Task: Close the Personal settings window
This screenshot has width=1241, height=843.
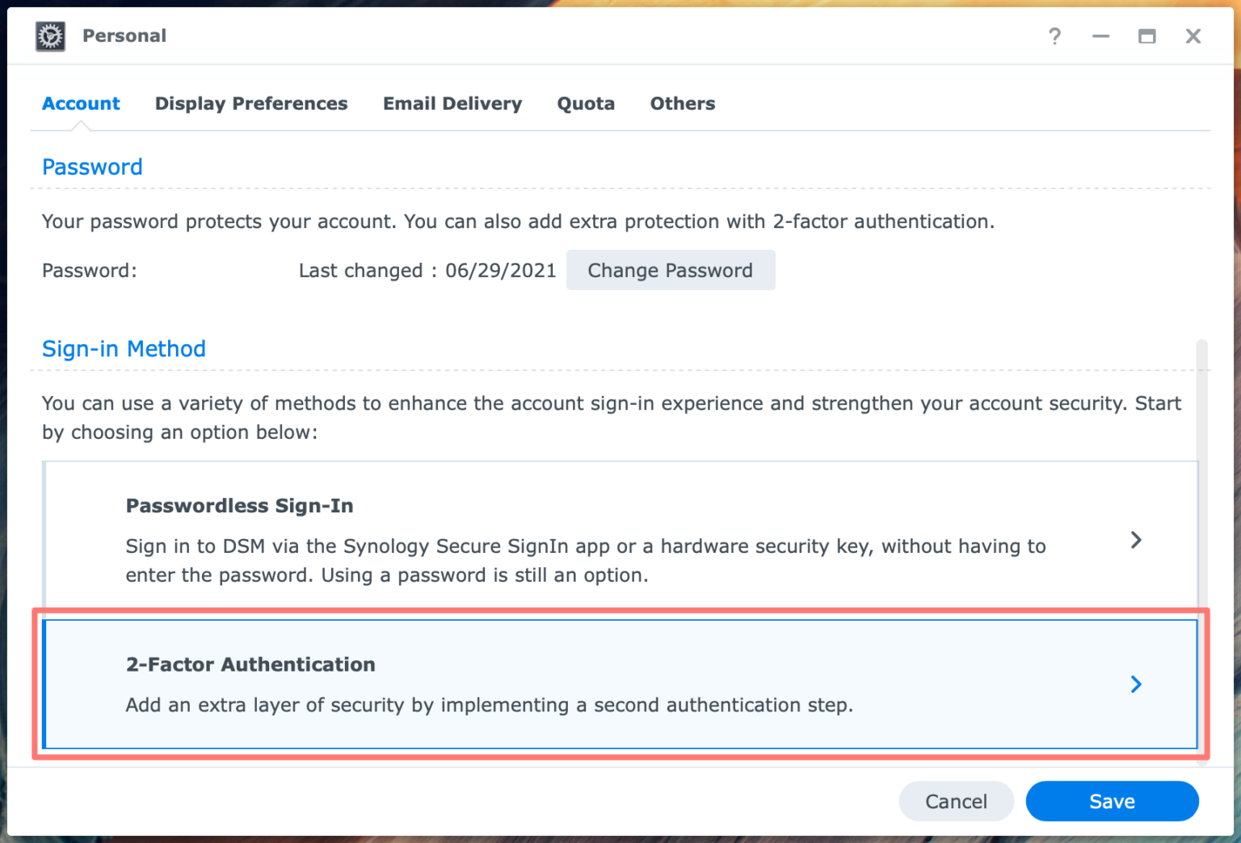Action: tap(1193, 36)
